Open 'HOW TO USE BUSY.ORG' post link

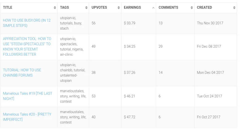(27, 23)
